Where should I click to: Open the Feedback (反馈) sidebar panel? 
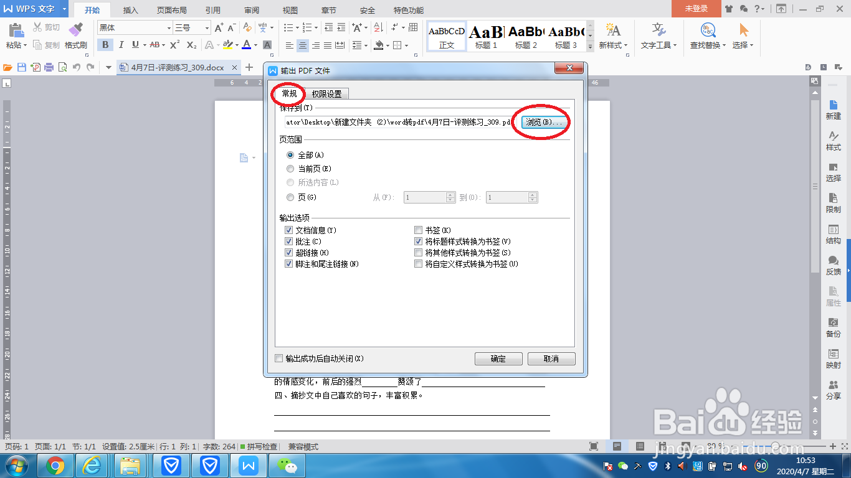coord(834,266)
